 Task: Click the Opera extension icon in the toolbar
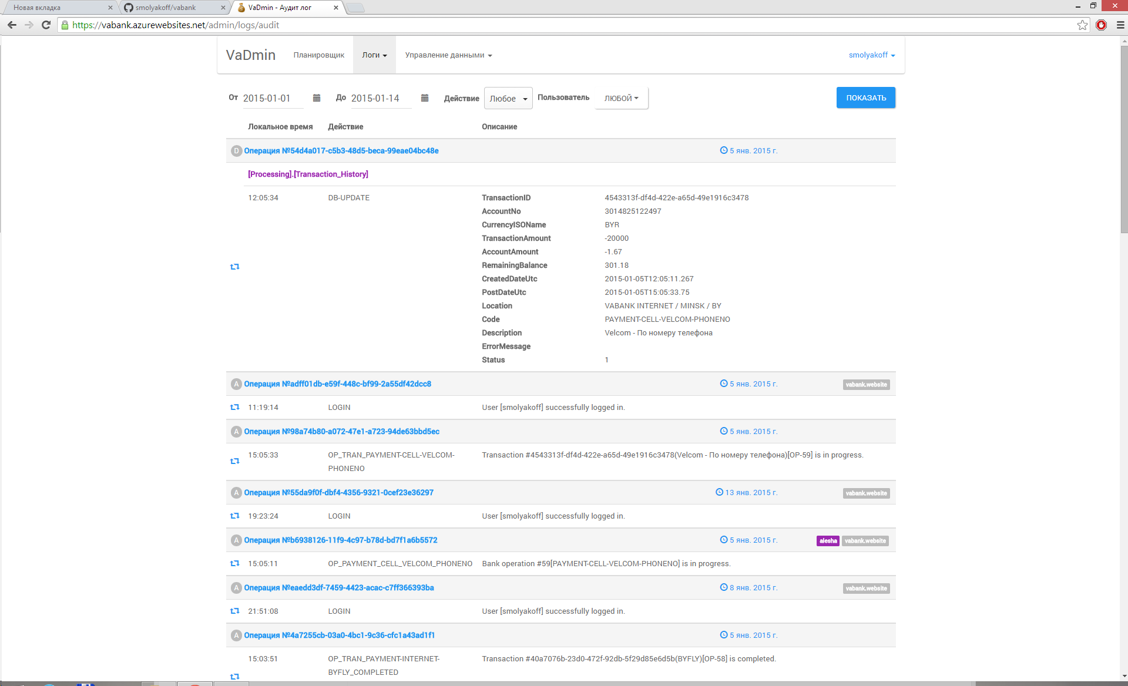click(1102, 25)
